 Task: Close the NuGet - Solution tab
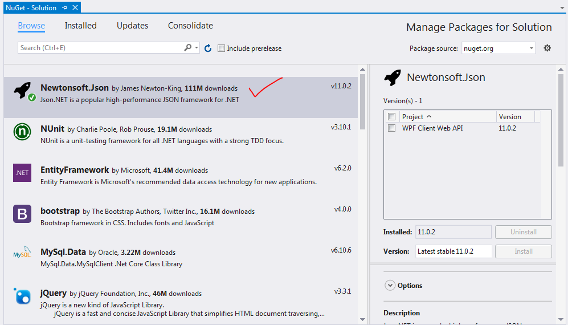[75, 7]
